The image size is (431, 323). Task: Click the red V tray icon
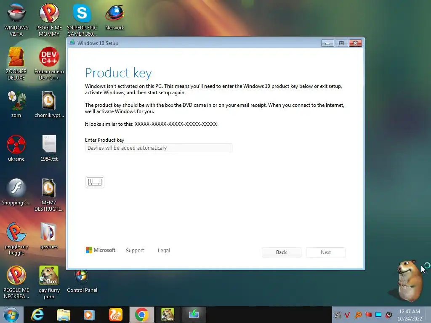(347, 315)
